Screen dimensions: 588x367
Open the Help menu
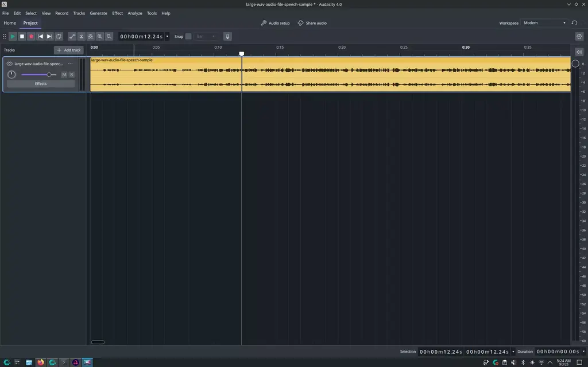click(x=166, y=13)
